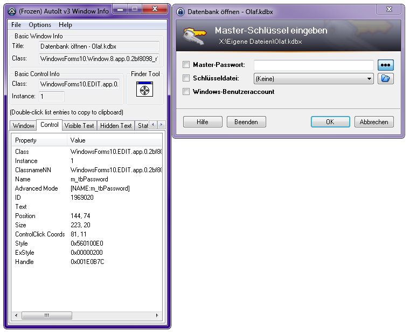Switch to the Hidden Text tab
Image resolution: width=410 pixels, height=332 pixels.
pyautogui.click(x=116, y=126)
